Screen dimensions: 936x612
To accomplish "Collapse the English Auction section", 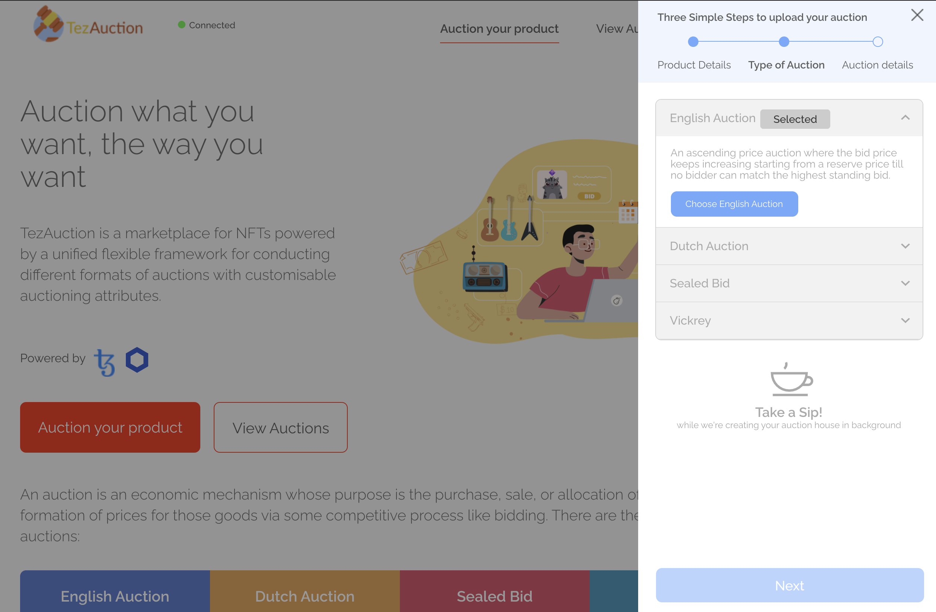I will pos(905,118).
